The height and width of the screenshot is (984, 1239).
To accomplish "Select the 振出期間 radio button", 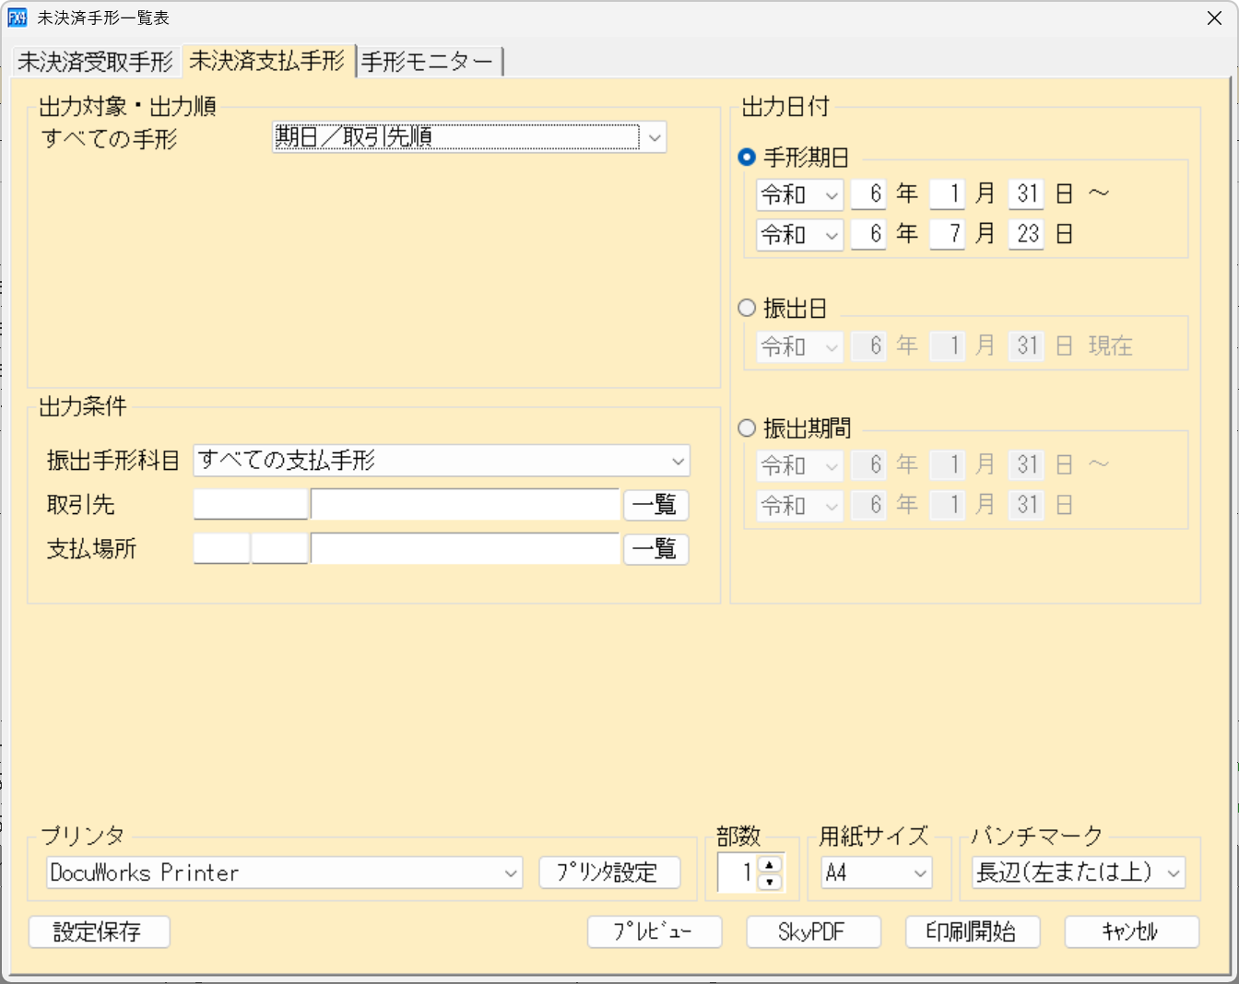I will coord(747,428).
